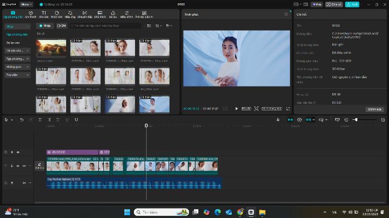
Task: Open the preview axis dropdown arrow
Action: (x=327, y=120)
